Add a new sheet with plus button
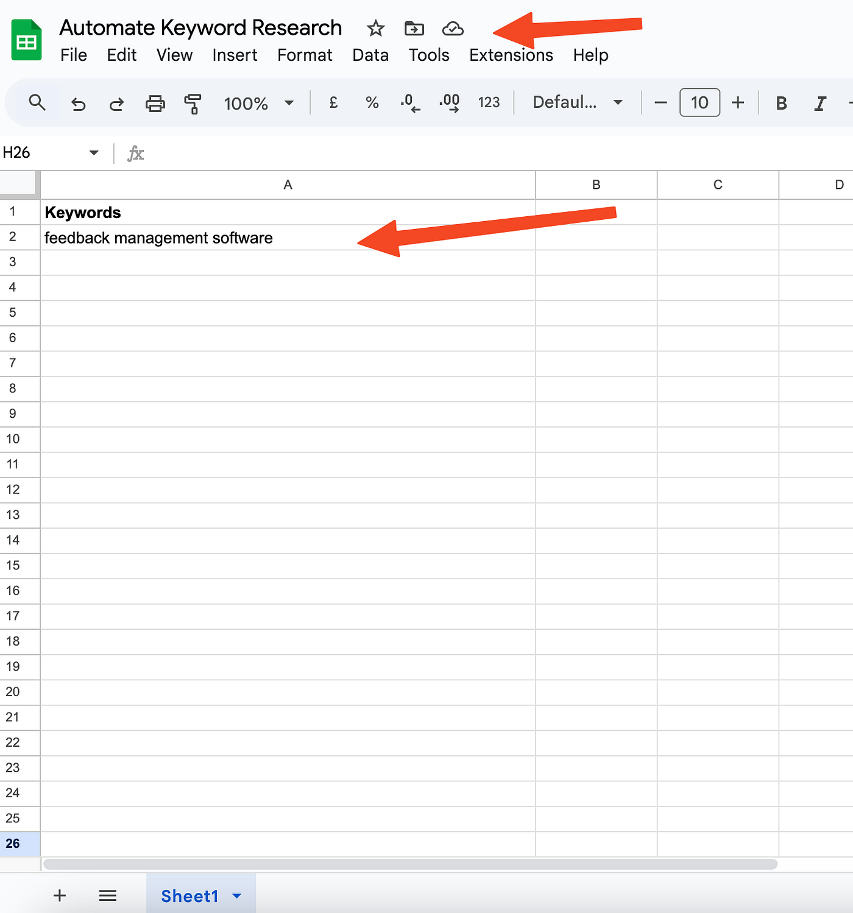Viewport: 853px width, 913px height. 60,895
